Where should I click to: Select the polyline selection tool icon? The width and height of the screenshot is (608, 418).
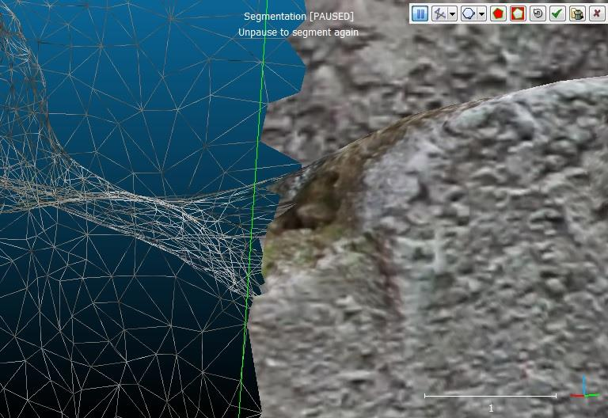pos(439,14)
